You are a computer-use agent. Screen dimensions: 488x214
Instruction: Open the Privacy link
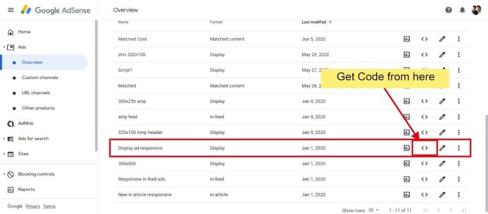pos(33,206)
